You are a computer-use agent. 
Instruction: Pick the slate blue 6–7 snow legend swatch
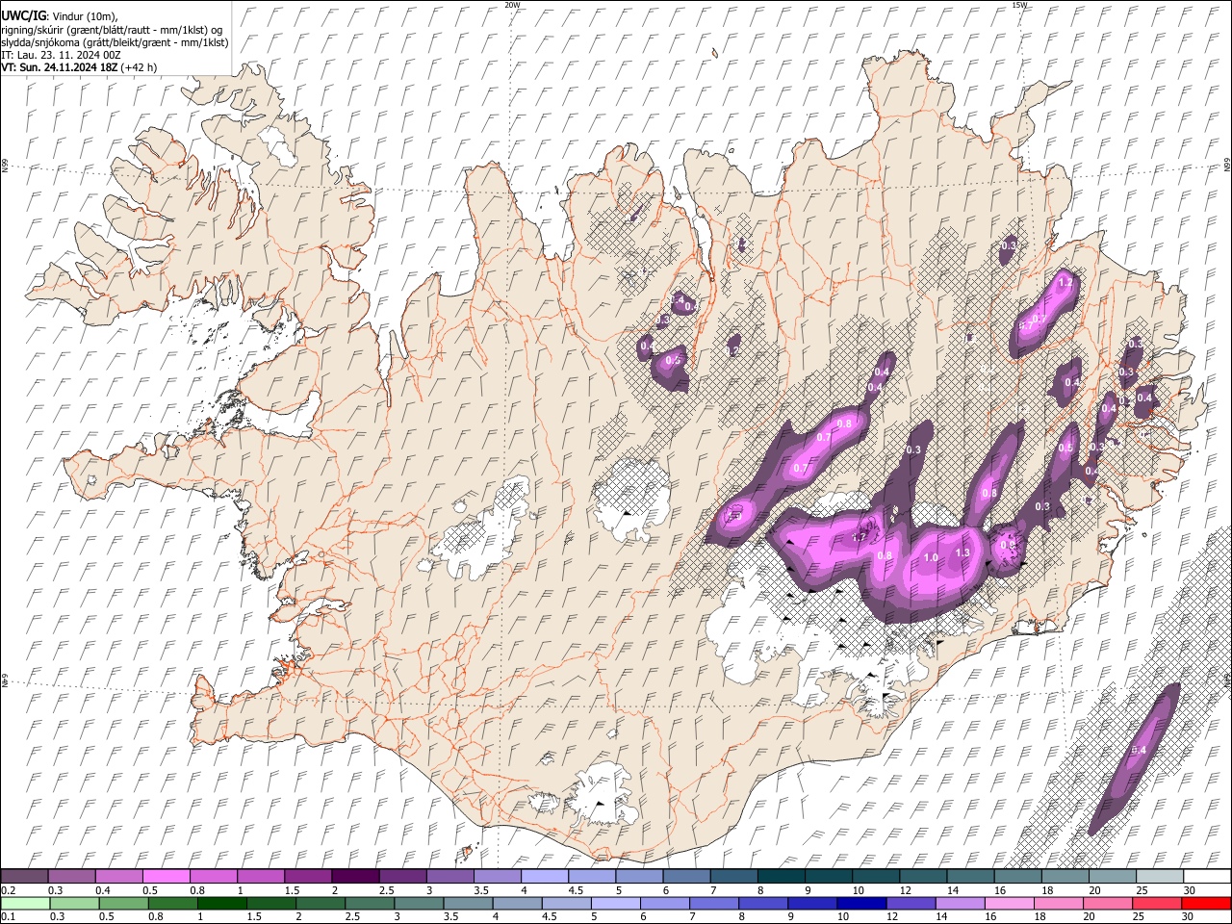click(x=685, y=876)
